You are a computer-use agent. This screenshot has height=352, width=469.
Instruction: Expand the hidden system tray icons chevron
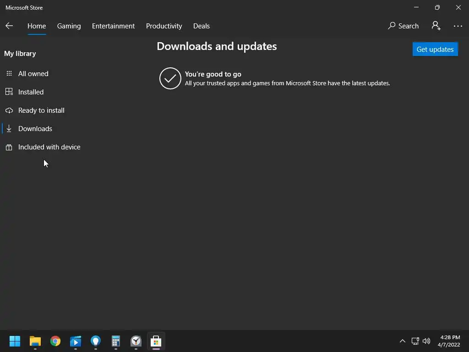(x=403, y=341)
